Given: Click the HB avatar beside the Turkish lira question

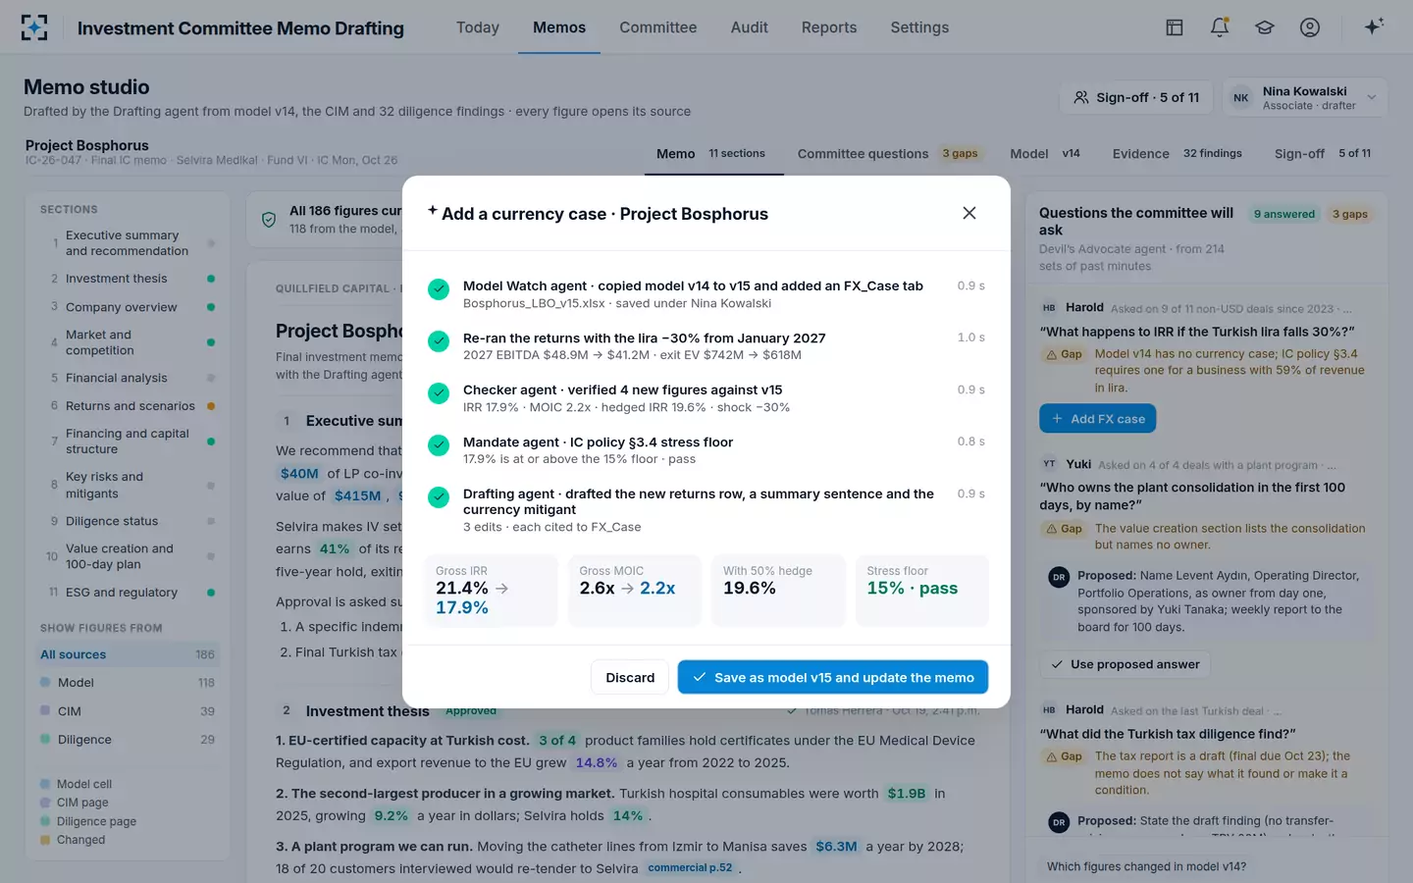Looking at the screenshot, I should click(1049, 308).
